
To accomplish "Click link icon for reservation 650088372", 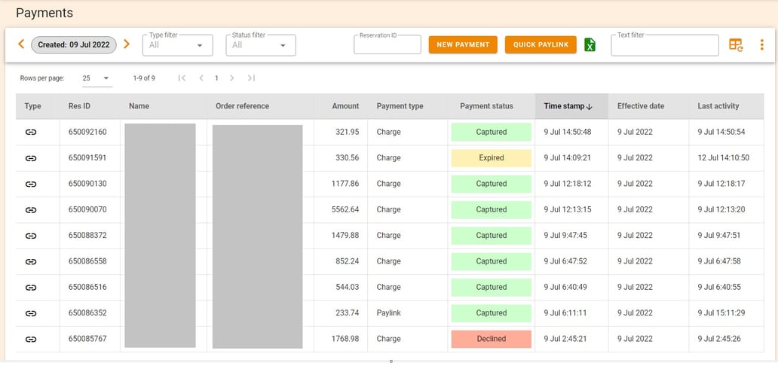I will tap(31, 236).
